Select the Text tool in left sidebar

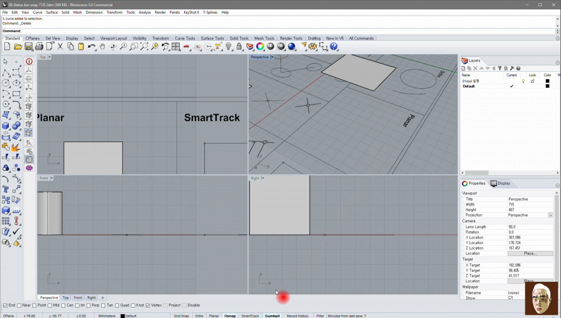[x=5, y=189]
